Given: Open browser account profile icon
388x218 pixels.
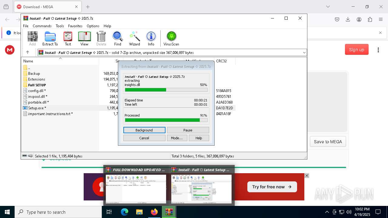Looking at the screenshot, I should coord(359,19).
